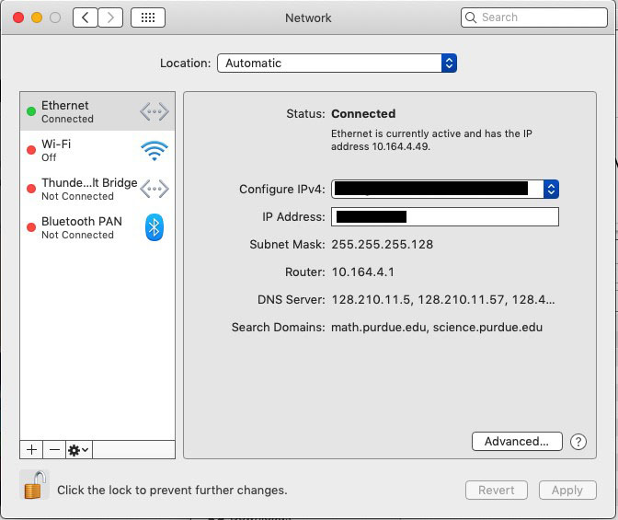Show all preferences grid button
The width and height of the screenshot is (618, 520).
tap(148, 17)
